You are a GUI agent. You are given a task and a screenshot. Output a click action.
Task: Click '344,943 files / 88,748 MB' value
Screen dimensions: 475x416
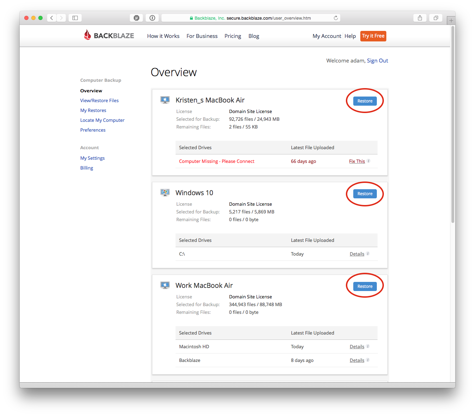pyautogui.click(x=255, y=304)
